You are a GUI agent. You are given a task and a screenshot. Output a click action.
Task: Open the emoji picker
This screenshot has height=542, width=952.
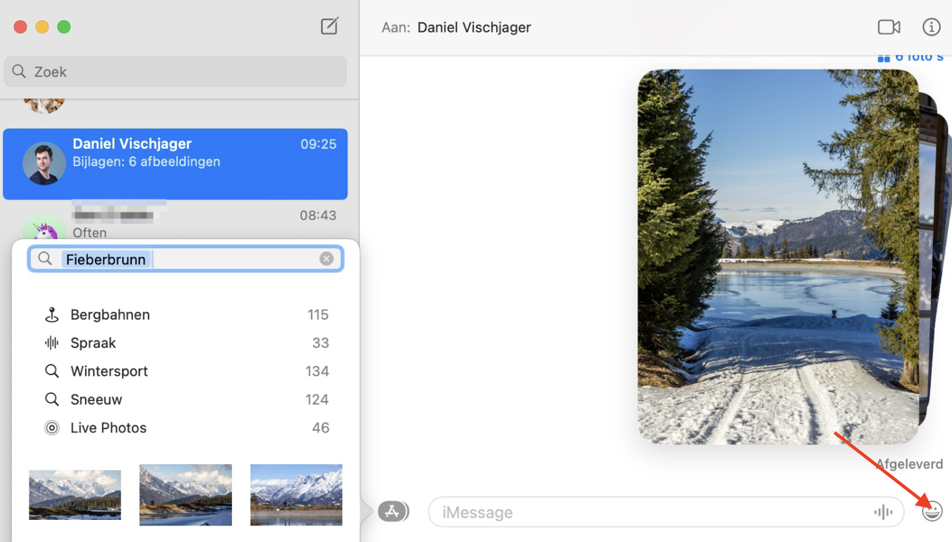point(931,511)
